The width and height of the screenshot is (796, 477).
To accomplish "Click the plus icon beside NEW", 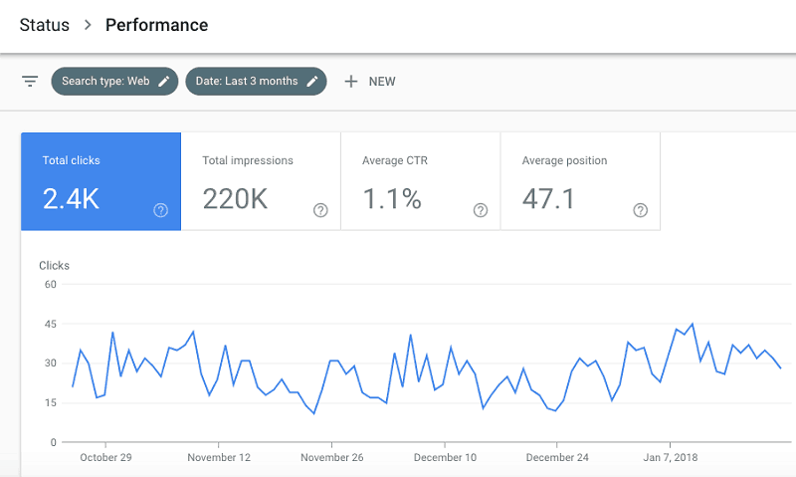I will (350, 82).
